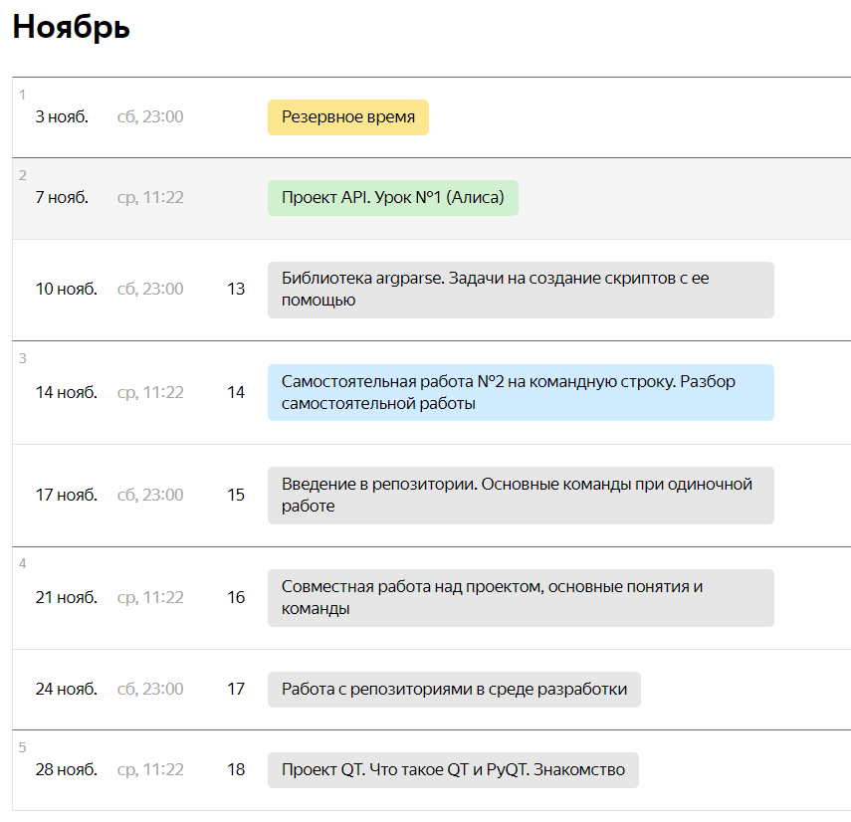Viewport: 851px width, 822px height.
Task: Click the 14 нояб. date
Action: [x=67, y=392]
